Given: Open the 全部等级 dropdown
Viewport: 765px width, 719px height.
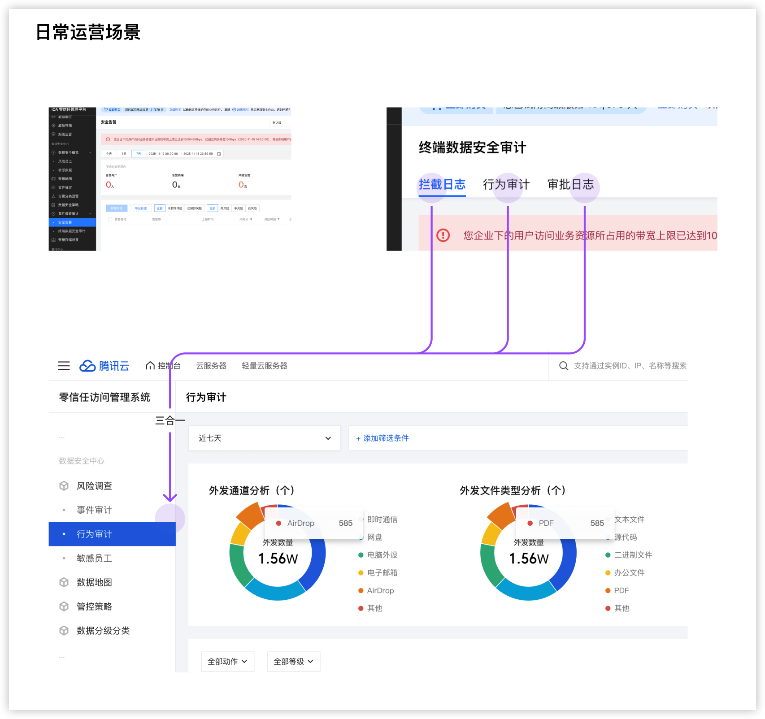Looking at the screenshot, I should (294, 662).
